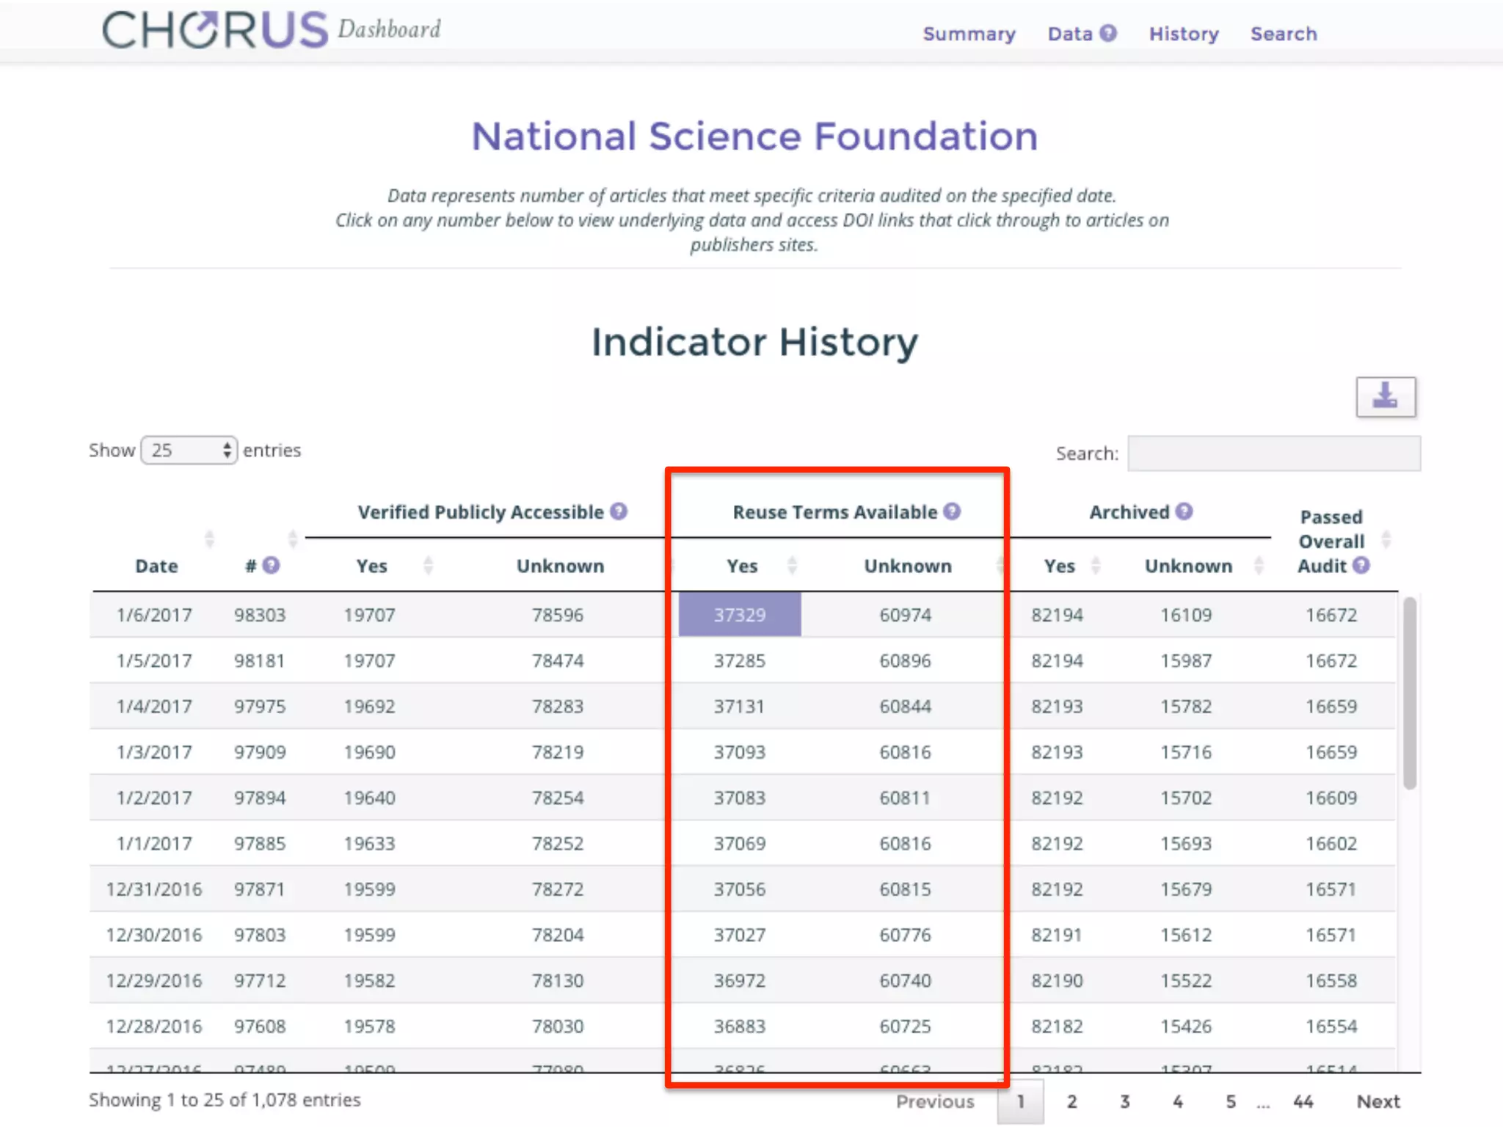Image resolution: width=1503 pixels, height=1127 pixels.
Task: Open the Search page
Action: (x=1284, y=34)
